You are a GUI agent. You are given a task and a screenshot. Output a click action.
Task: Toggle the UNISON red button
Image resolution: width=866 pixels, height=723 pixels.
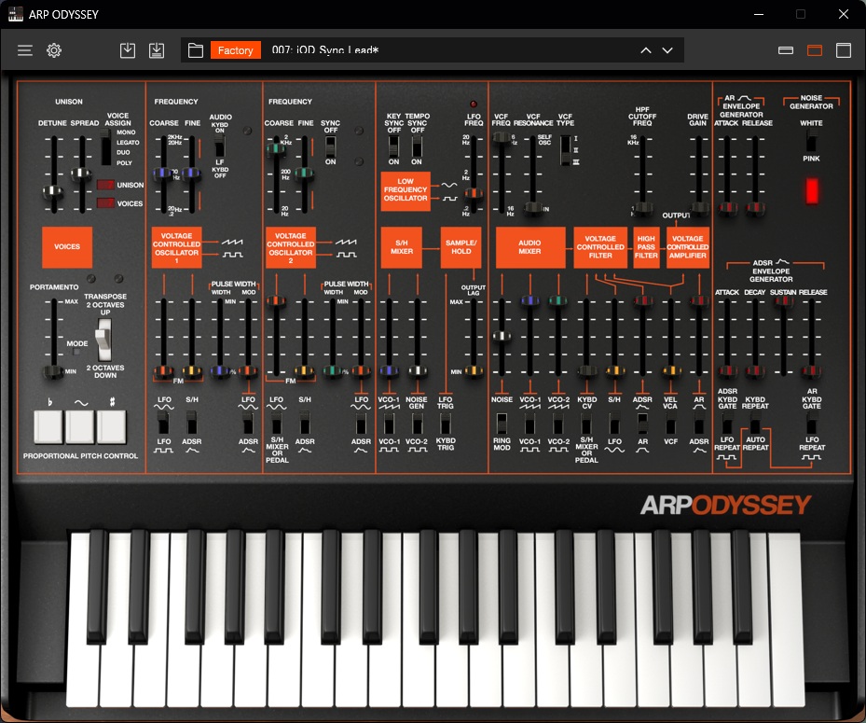105,185
